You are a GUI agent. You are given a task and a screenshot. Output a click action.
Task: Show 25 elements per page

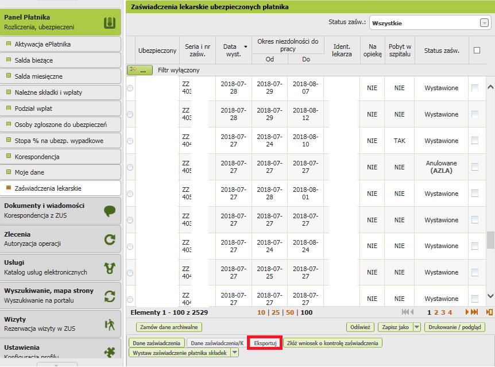pyautogui.click(x=276, y=312)
